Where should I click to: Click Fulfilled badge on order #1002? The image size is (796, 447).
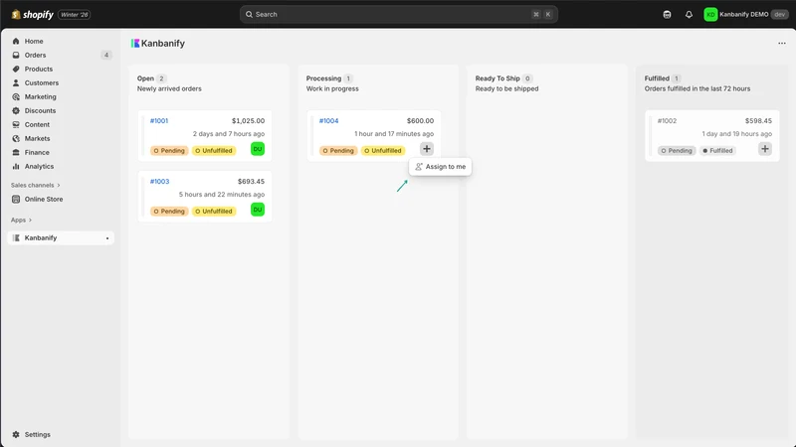pos(717,151)
